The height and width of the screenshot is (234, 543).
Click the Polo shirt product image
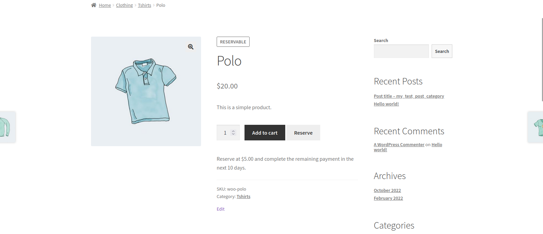[146, 91]
